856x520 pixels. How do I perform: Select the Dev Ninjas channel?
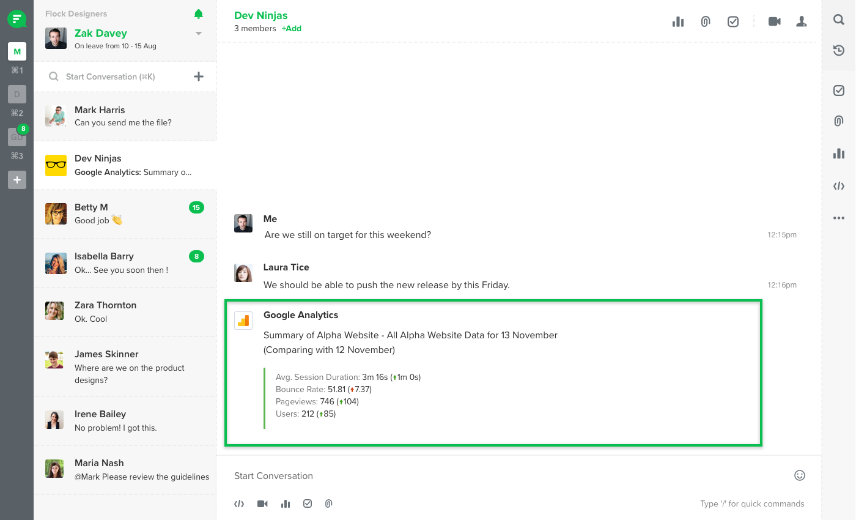[x=125, y=165]
